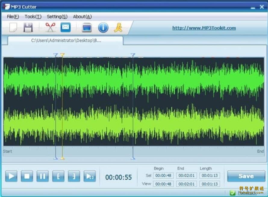Click the bottom blue selection start handle
Viewport: 268px width, 197px height.
click(x=55, y=158)
